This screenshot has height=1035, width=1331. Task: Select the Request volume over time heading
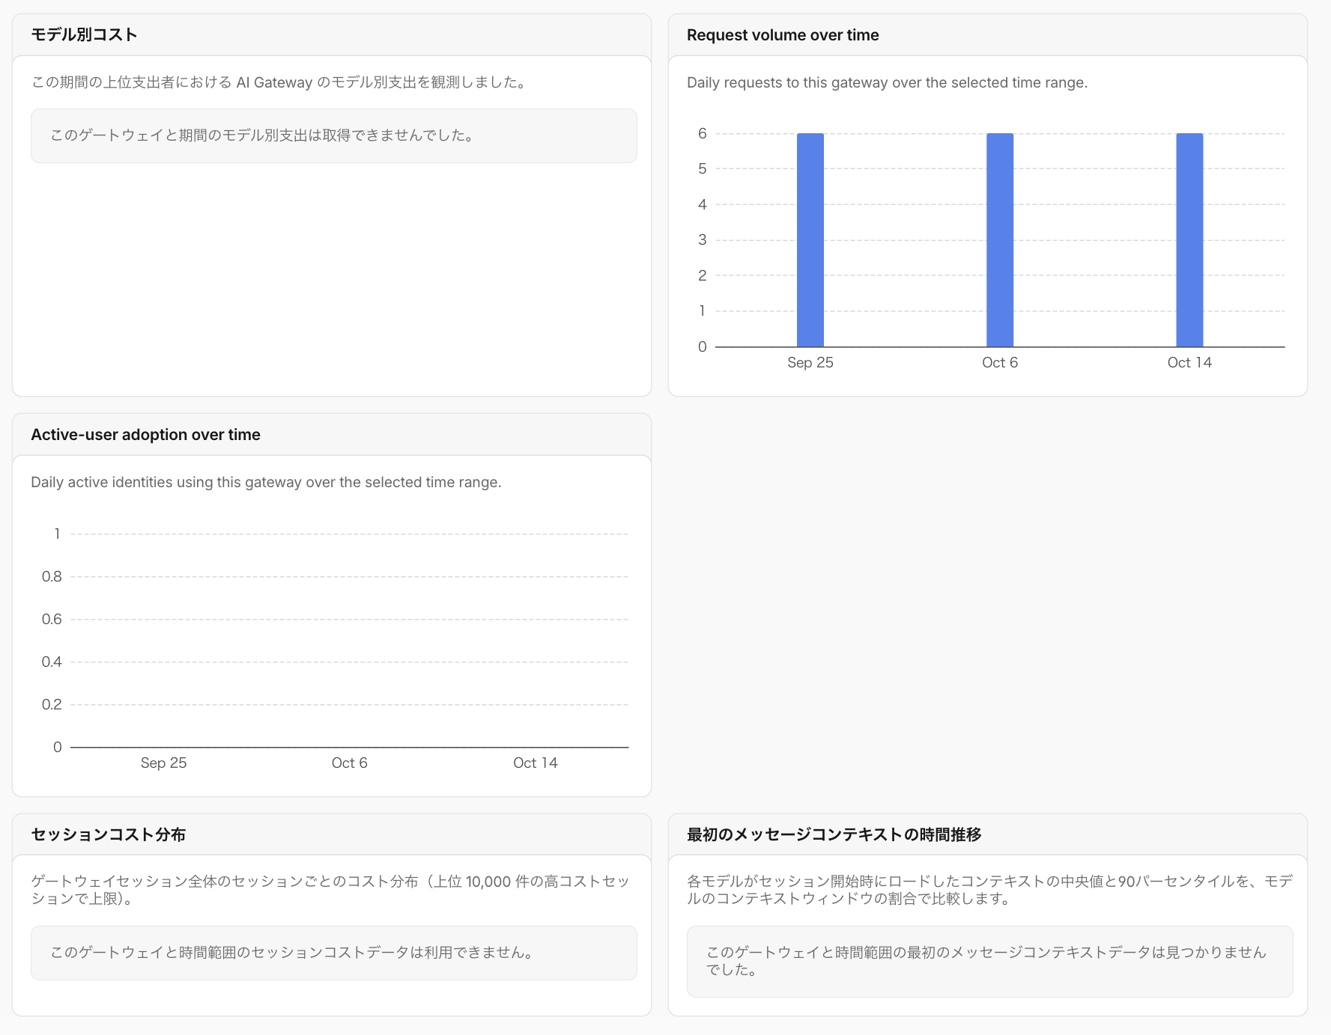point(783,35)
